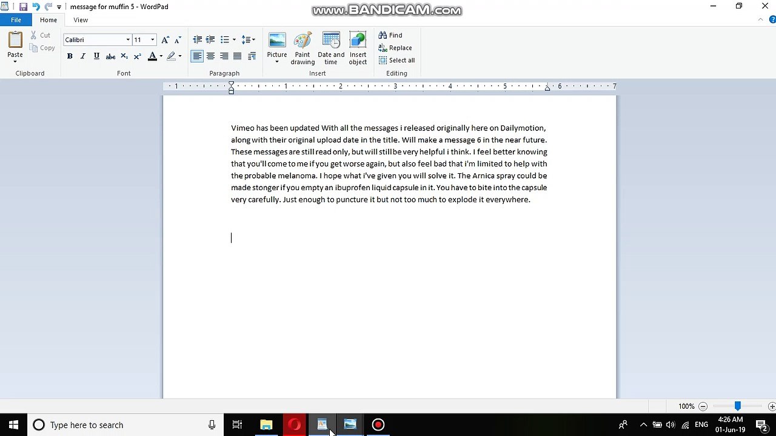Click the zoom slider handle
This screenshot has height=436, width=776.
tap(738, 406)
